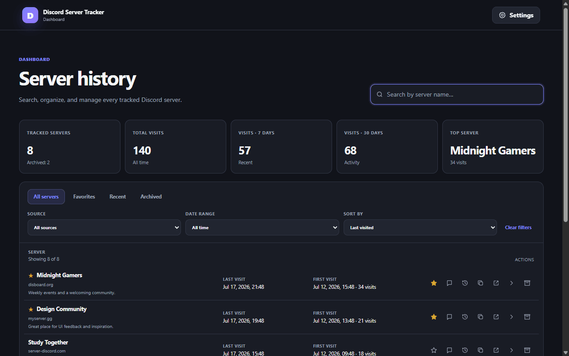Click the Tracked Servers stat card

[70, 146]
